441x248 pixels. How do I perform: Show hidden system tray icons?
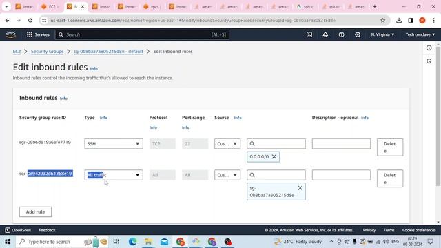coord(331,242)
